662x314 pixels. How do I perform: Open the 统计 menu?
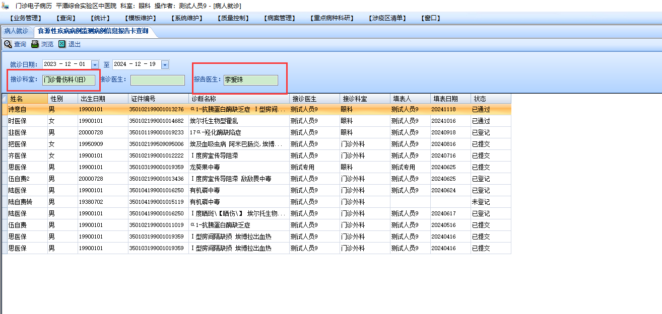(99, 18)
